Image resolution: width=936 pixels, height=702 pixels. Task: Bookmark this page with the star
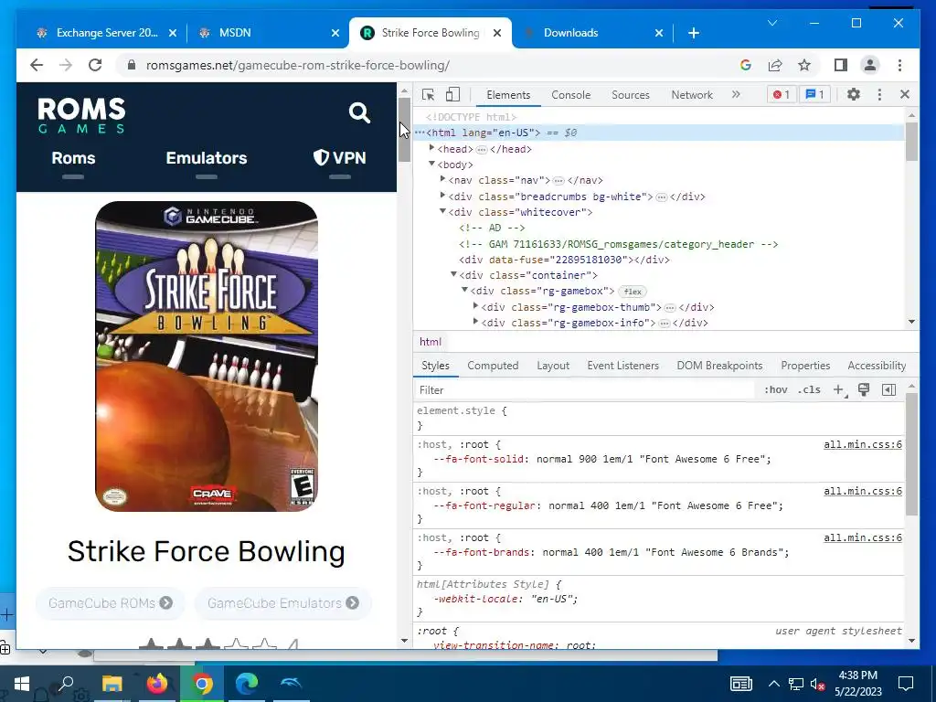[804, 65]
